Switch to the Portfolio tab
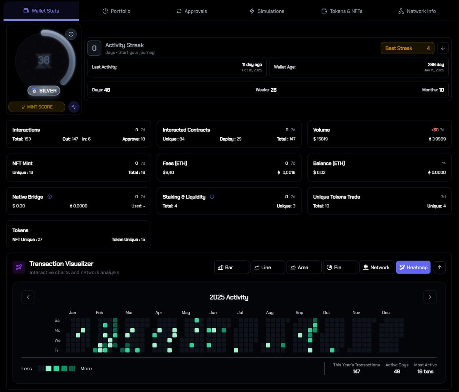The image size is (459, 392). 116,11
